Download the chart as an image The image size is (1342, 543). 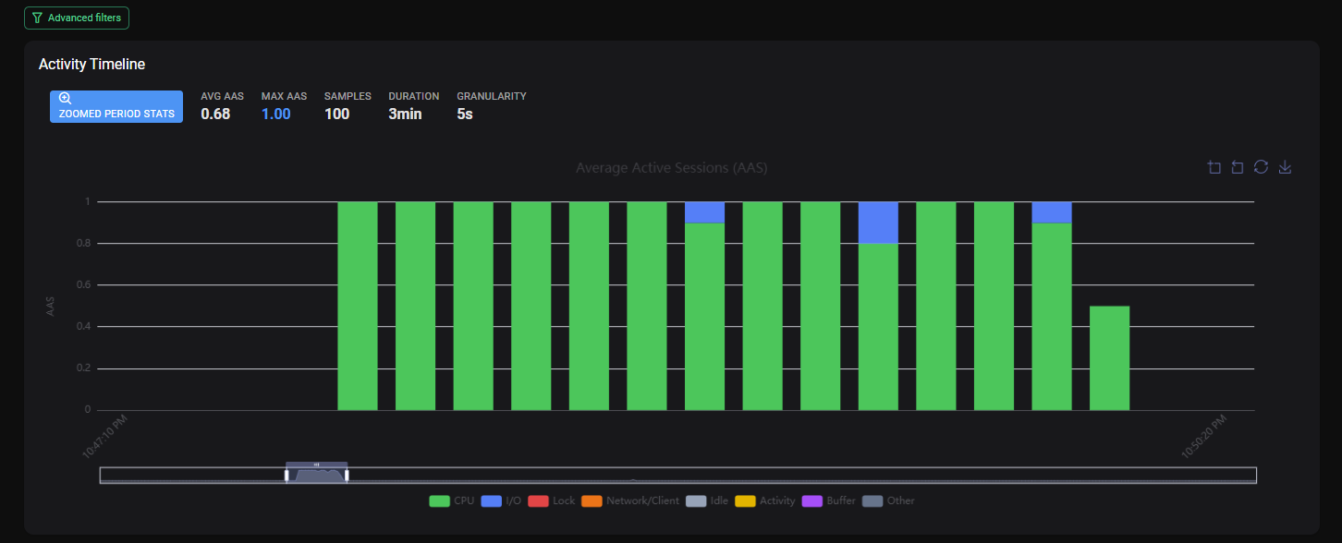pos(1285,167)
